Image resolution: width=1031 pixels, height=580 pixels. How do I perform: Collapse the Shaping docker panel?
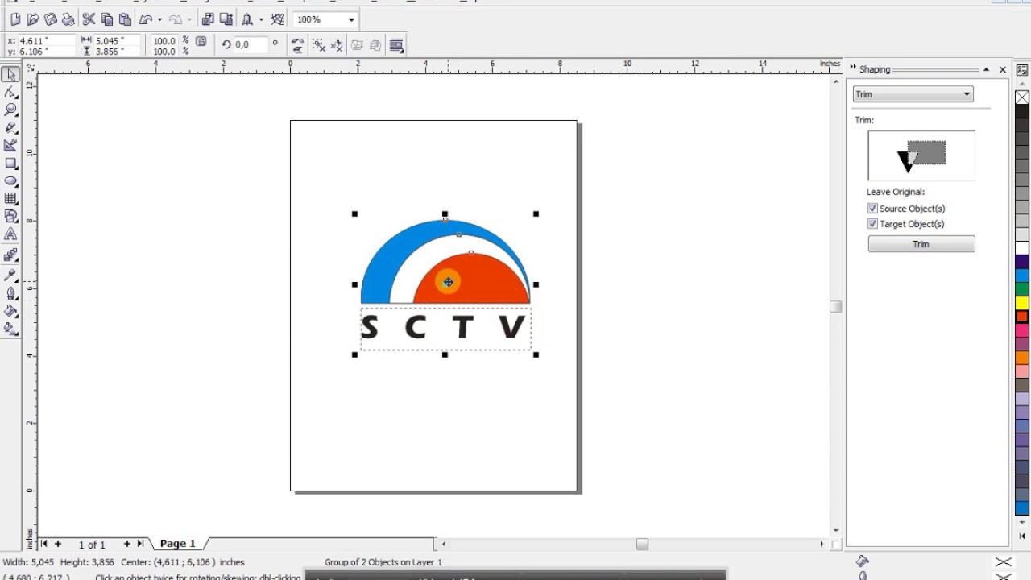tap(986, 70)
